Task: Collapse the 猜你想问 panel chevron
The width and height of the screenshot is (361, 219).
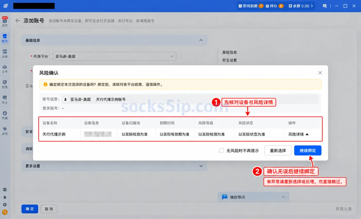Action: [283, 197]
